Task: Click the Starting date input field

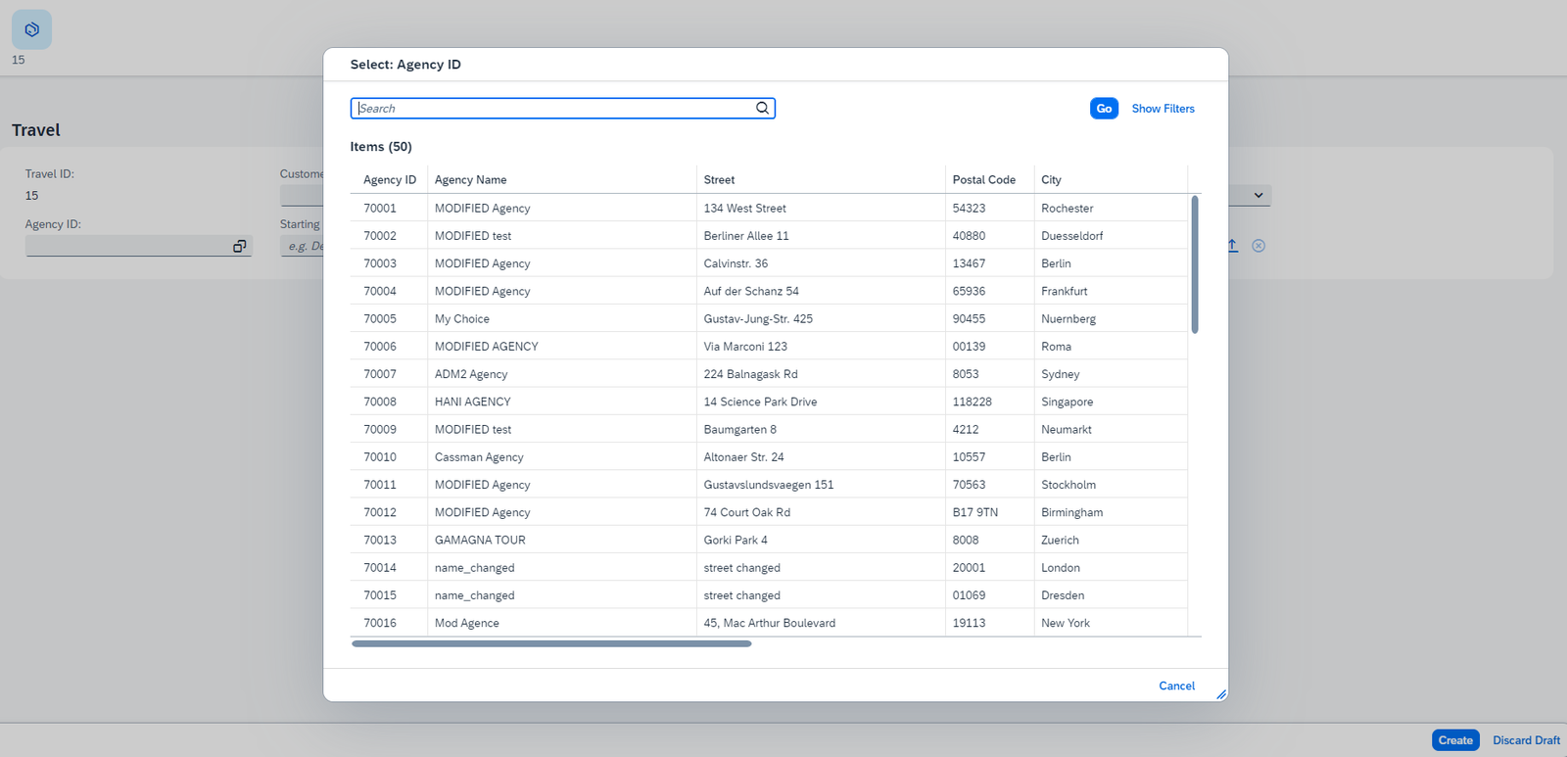Action: pyautogui.click(x=302, y=246)
